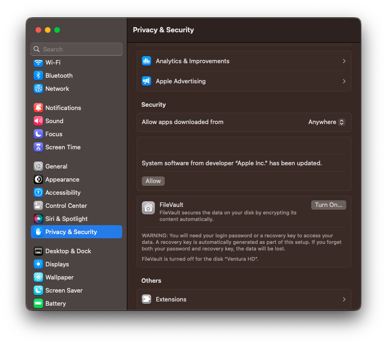The image size is (387, 345).
Task: Go to Notifications settings
Action: [77, 108]
